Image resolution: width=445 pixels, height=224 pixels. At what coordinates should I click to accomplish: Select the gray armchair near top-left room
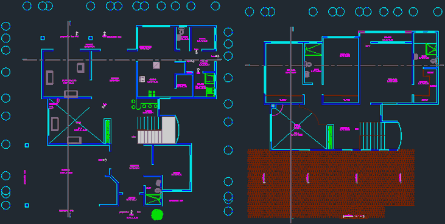[80, 67]
